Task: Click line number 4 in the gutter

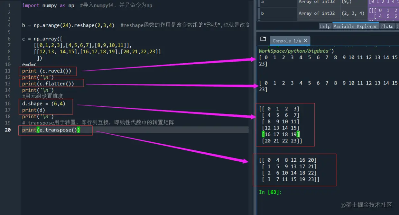Action: point(9,25)
